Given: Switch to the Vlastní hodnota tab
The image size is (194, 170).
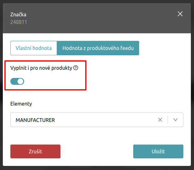Looking at the screenshot, I should coord(34,48).
